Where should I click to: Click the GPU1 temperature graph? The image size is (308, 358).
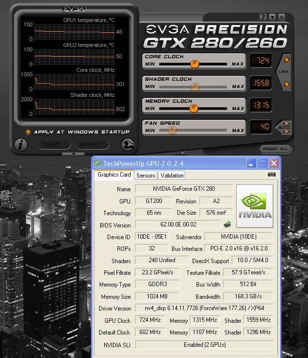click(x=74, y=32)
